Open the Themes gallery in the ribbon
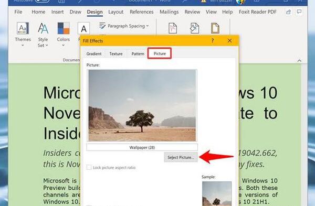The height and width of the screenshot is (206, 315). tap(23, 34)
